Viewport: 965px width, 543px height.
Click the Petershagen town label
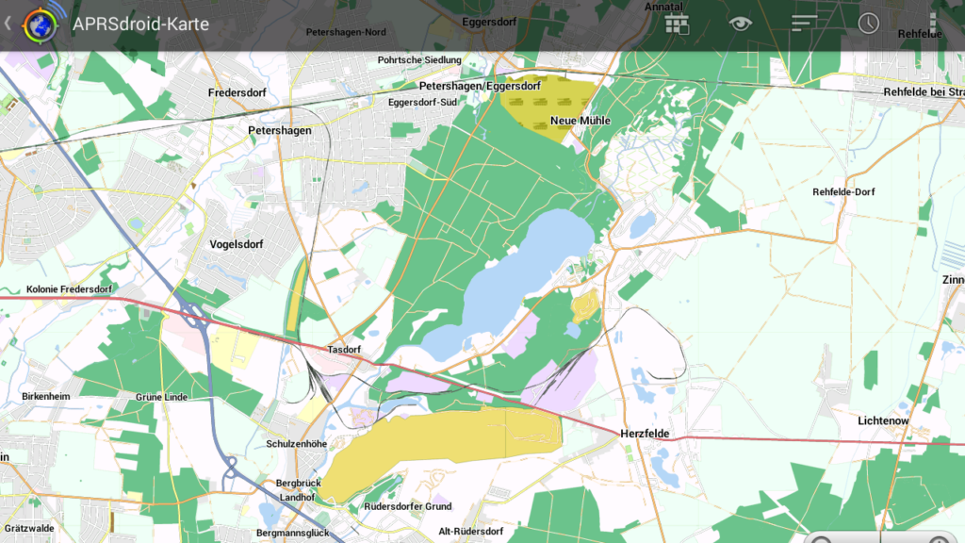tap(279, 130)
